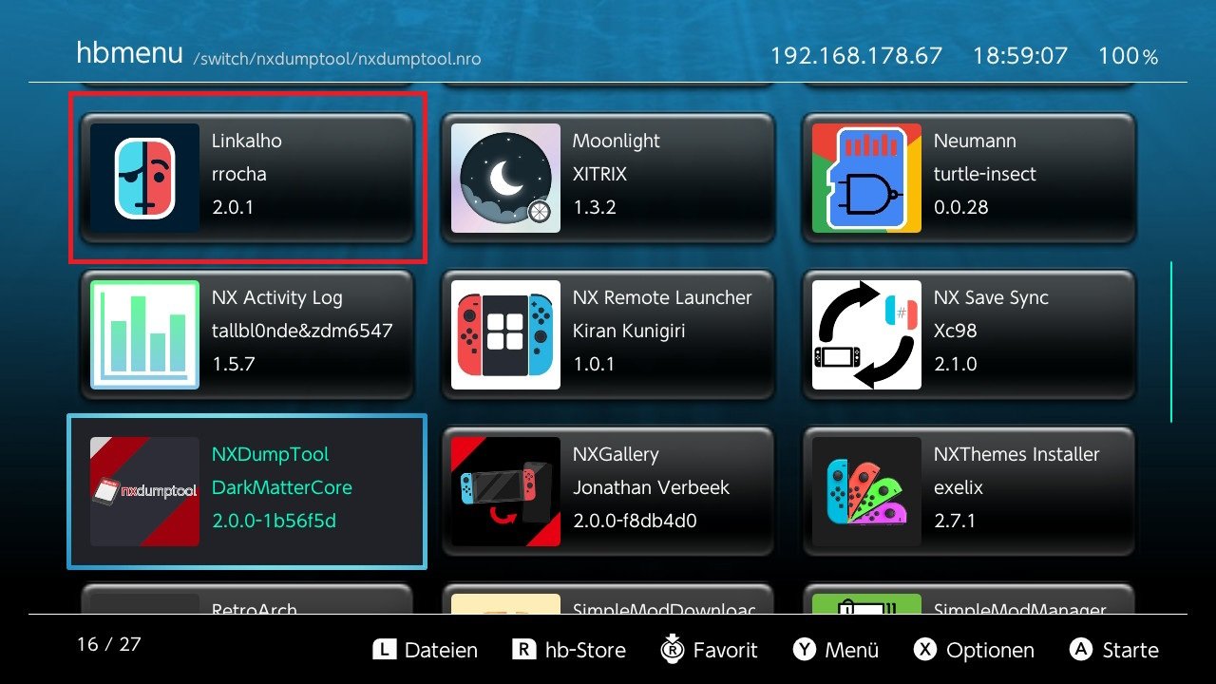
Task: Click the NX Remote Launcher icon
Action: click(x=505, y=334)
